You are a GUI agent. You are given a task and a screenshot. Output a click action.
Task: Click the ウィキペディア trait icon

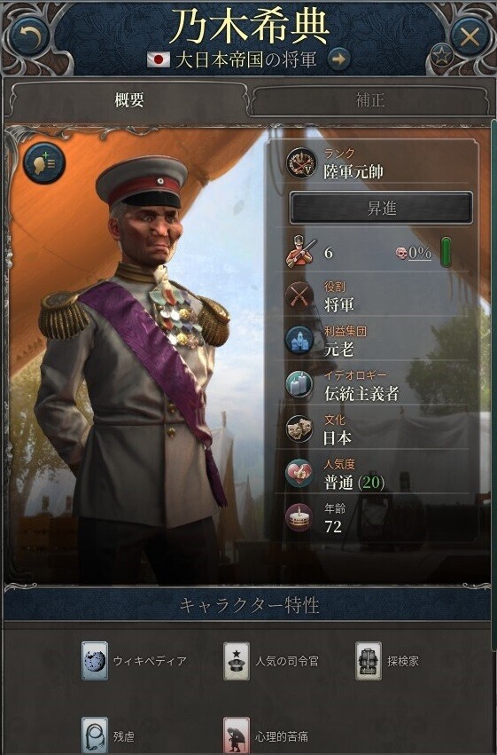tap(94, 661)
